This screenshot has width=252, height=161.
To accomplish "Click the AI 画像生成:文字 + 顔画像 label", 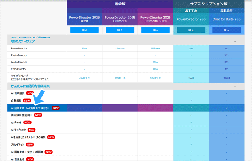I will (x=27, y=152).
